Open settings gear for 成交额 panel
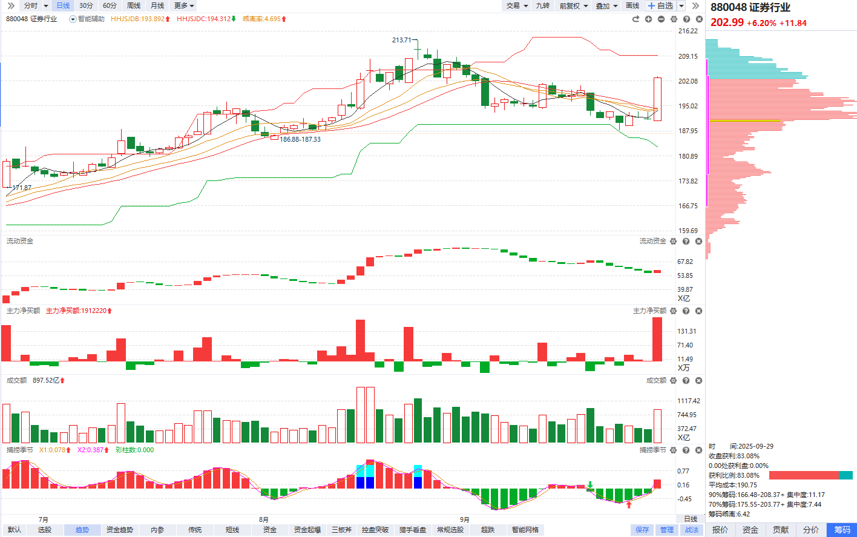Screen dimensions: 857x537 pos(673,381)
